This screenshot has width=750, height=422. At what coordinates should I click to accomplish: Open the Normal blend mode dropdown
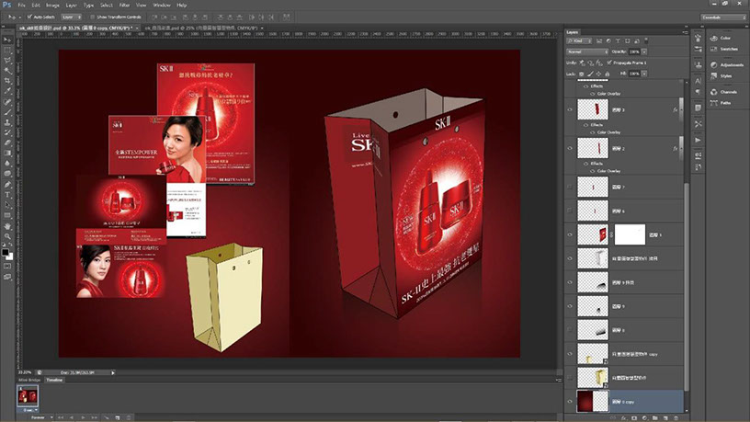(588, 51)
